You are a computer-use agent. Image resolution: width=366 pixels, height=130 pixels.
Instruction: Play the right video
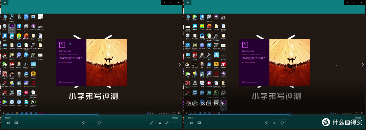pos(274,123)
